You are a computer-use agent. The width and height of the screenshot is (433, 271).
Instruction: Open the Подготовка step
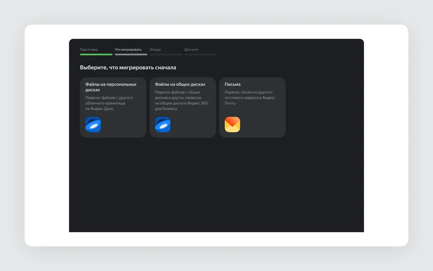point(89,50)
